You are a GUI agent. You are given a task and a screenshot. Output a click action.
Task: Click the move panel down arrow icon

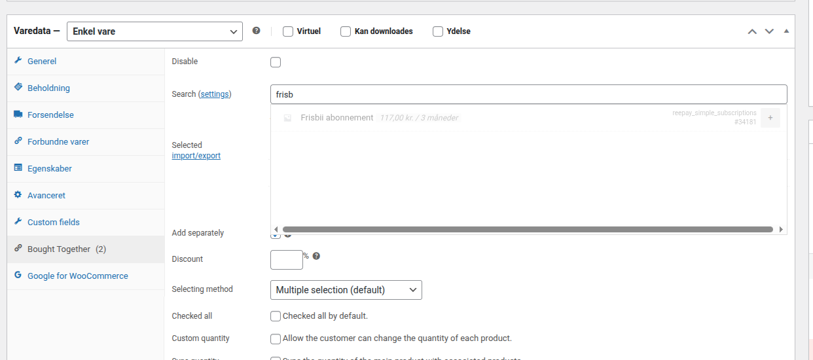pos(769,31)
